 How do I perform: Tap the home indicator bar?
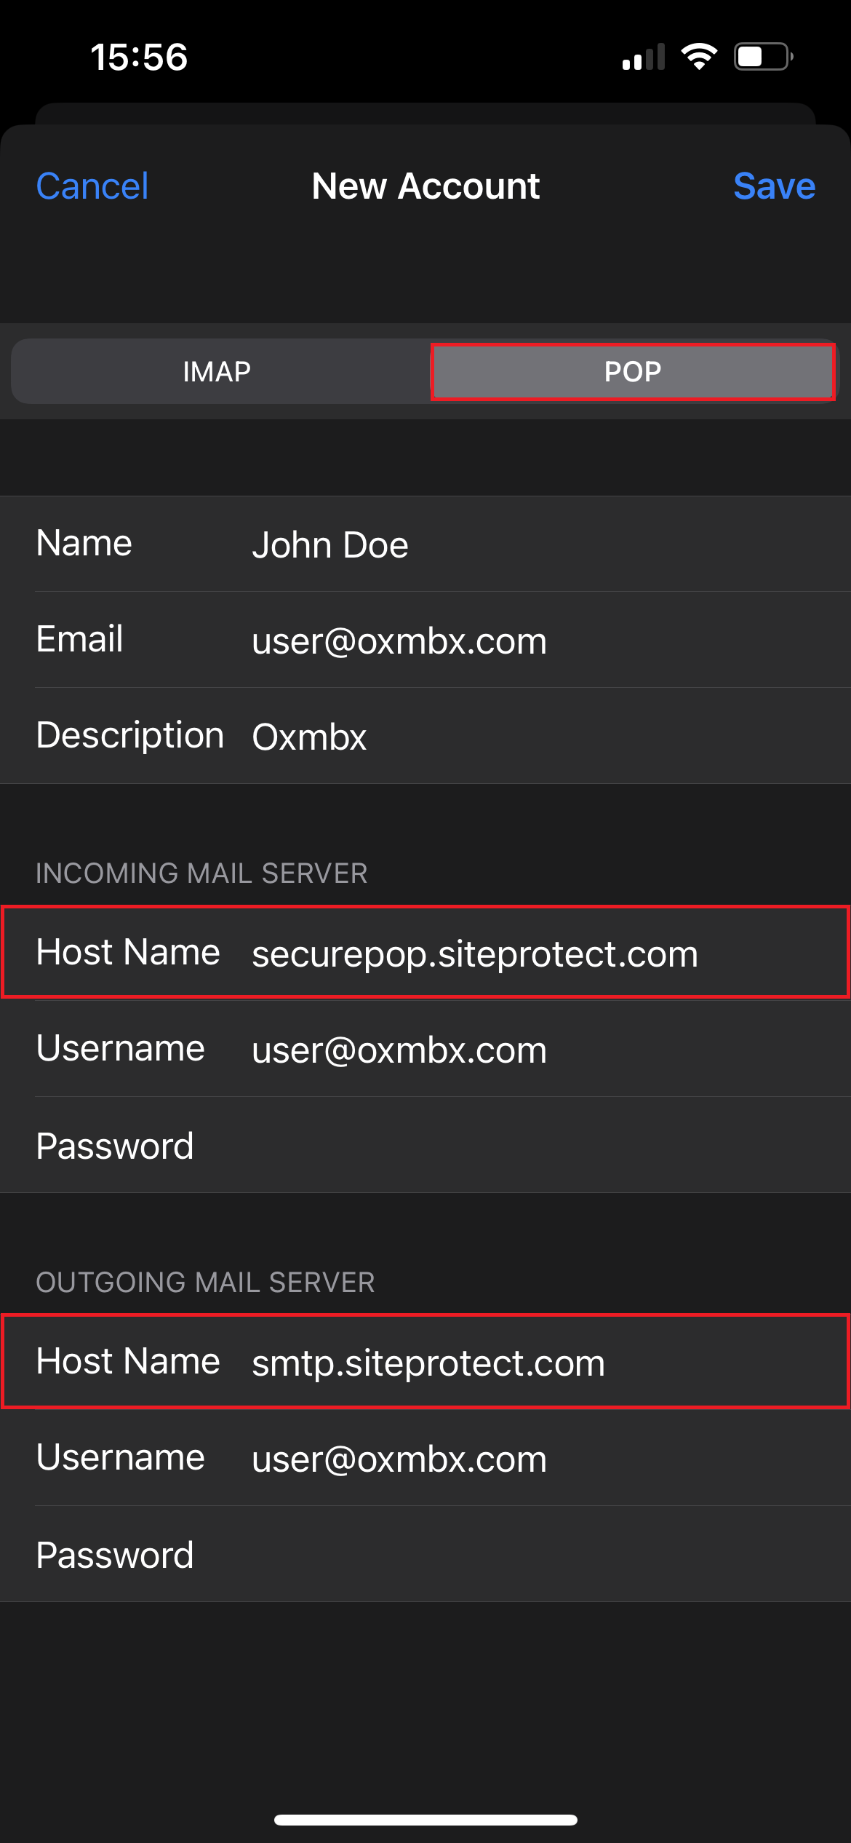(425, 1820)
